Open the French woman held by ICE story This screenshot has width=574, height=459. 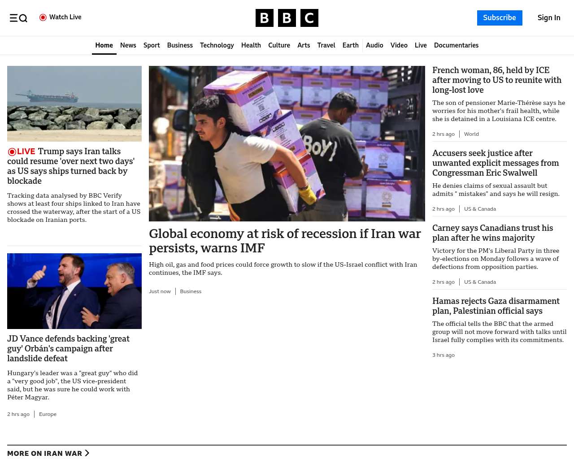tap(496, 80)
